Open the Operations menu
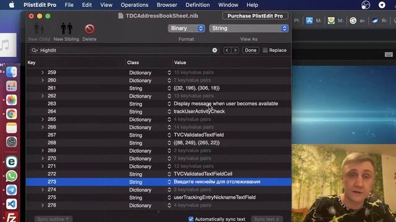396x222 pixels. tap(134, 5)
